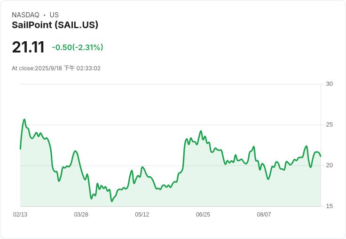Select the 08/07 date axis label
The height and width of the screenshot is (239, 346).
[264, 215]
